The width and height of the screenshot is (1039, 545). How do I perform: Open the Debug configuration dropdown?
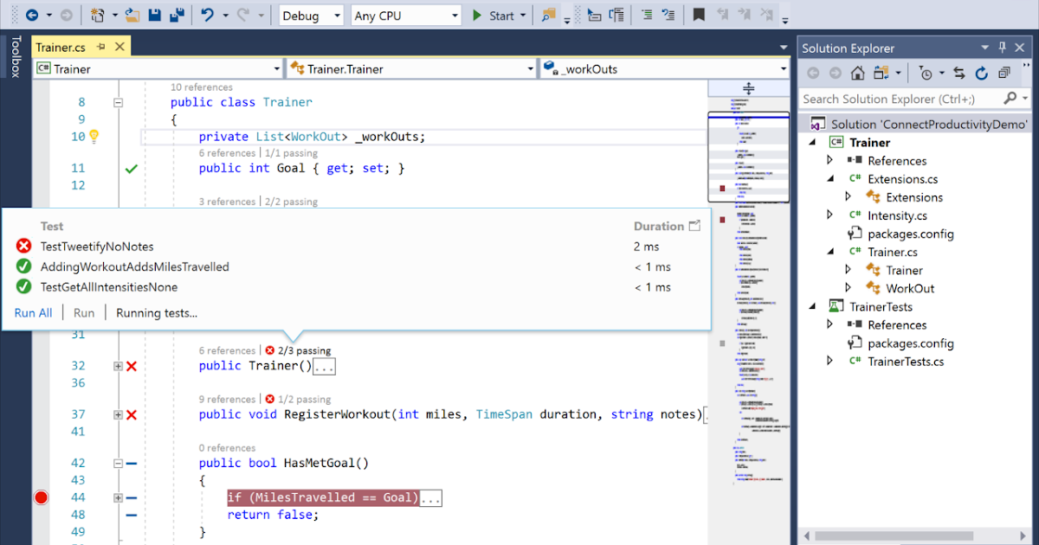click(312, 16)
